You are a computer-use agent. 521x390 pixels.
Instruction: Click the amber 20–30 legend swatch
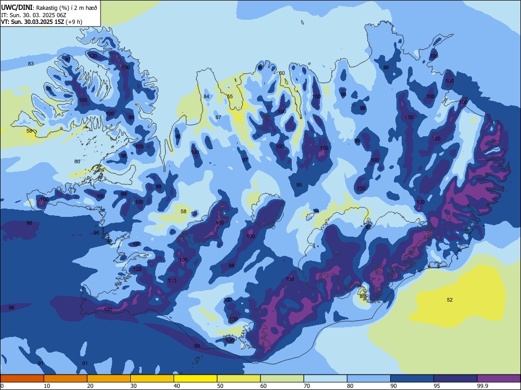pos(109,379)
